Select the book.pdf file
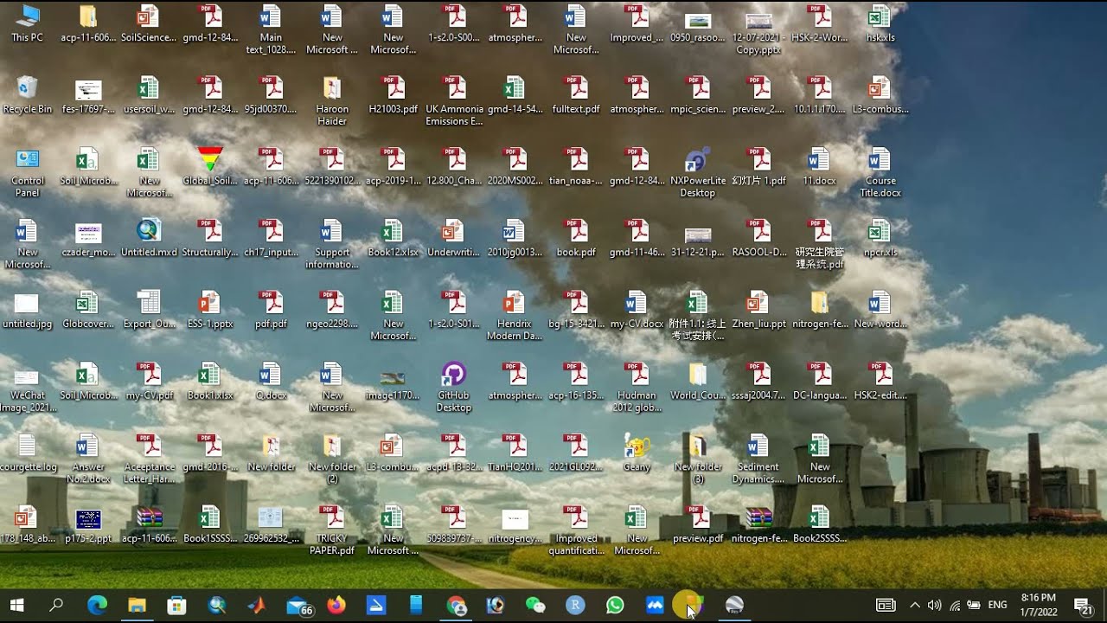This screenshot has height=623, width=1107. click(x=576, y=239)
